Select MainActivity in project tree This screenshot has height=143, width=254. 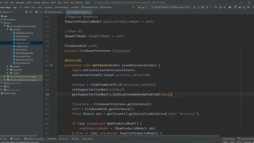click(20, 50)
